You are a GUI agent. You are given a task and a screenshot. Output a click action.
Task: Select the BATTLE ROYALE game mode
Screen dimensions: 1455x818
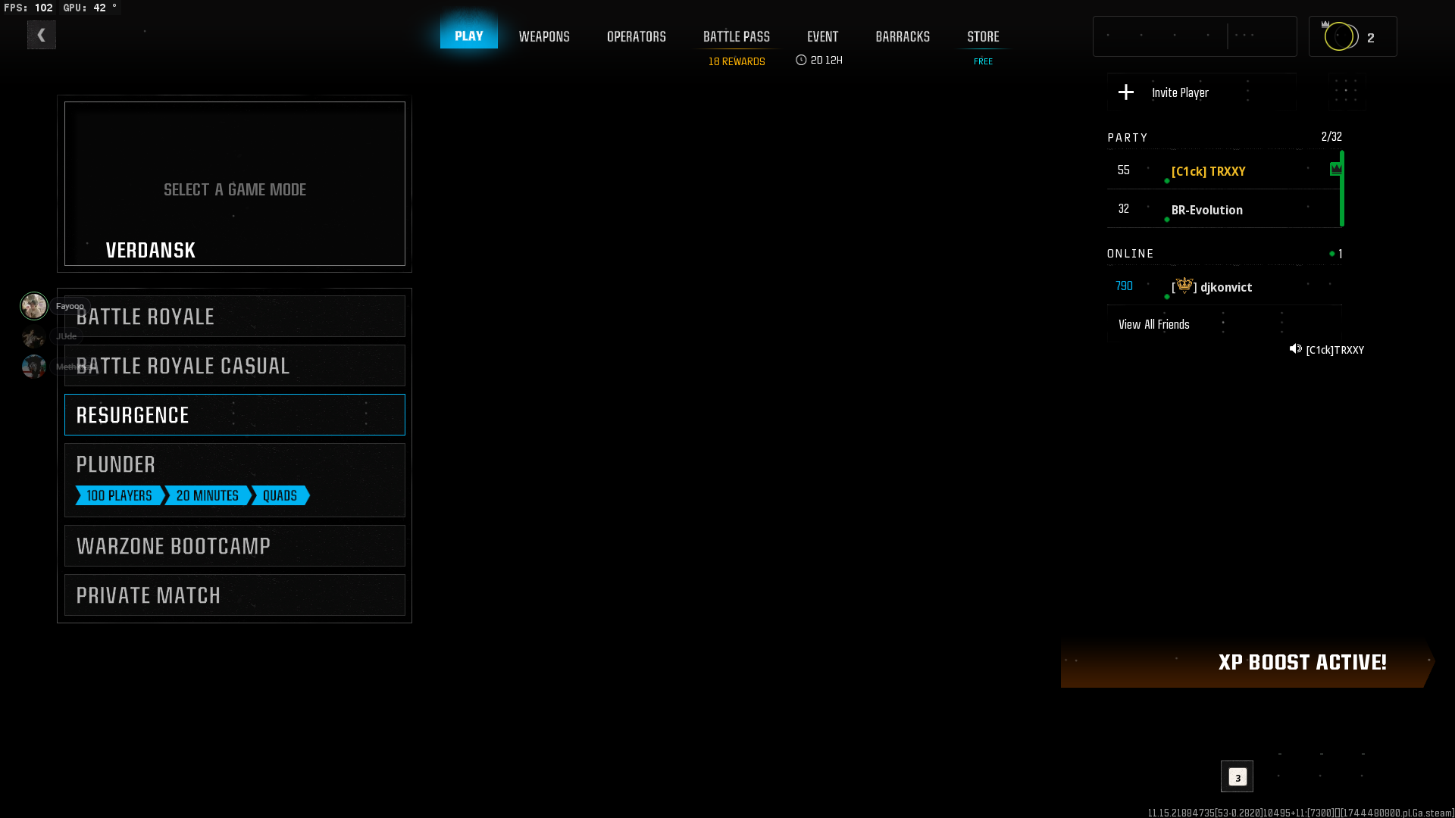point(235,317)
